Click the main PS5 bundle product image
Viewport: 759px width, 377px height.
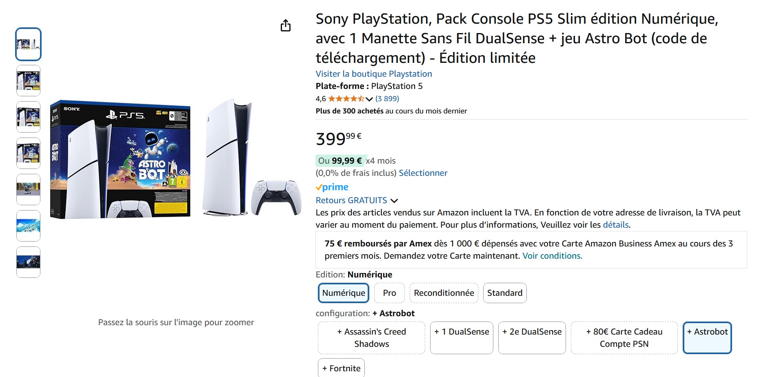tap(175, 159)
